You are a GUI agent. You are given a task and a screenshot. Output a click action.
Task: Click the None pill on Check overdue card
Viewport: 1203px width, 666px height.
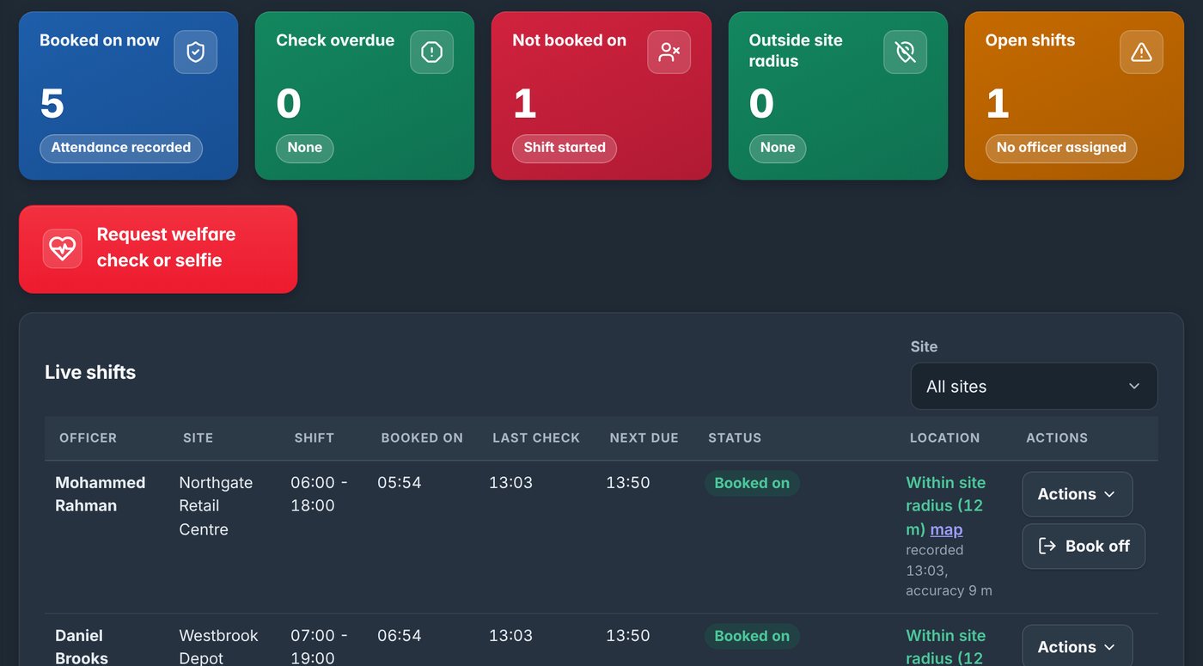pos(305,148)
